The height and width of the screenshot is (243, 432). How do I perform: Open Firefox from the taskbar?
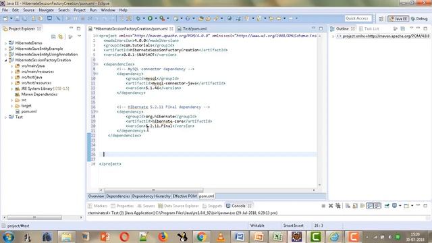(163, 237)
